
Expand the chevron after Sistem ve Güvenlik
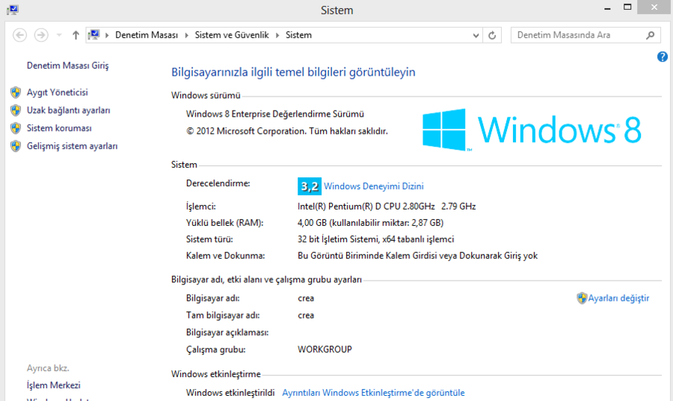[x=277, y=35]
